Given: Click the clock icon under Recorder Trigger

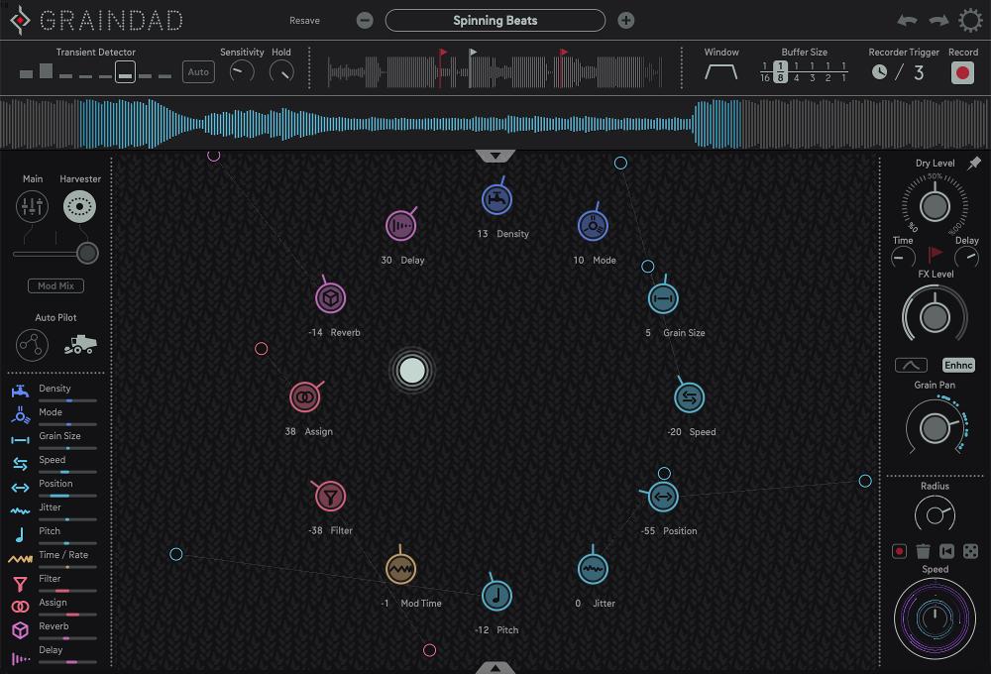Looking at the screenshot, I should (879, 71).
